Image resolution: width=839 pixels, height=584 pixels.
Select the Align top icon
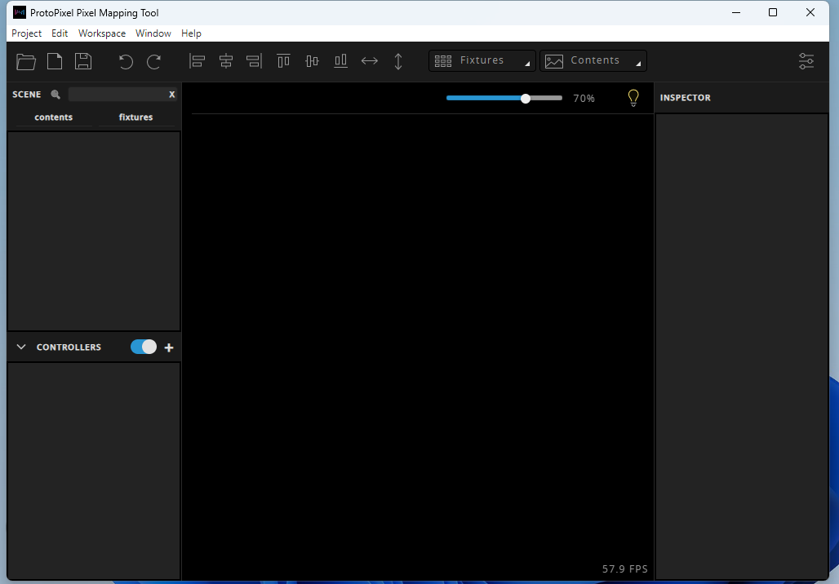tap(283, 60)
